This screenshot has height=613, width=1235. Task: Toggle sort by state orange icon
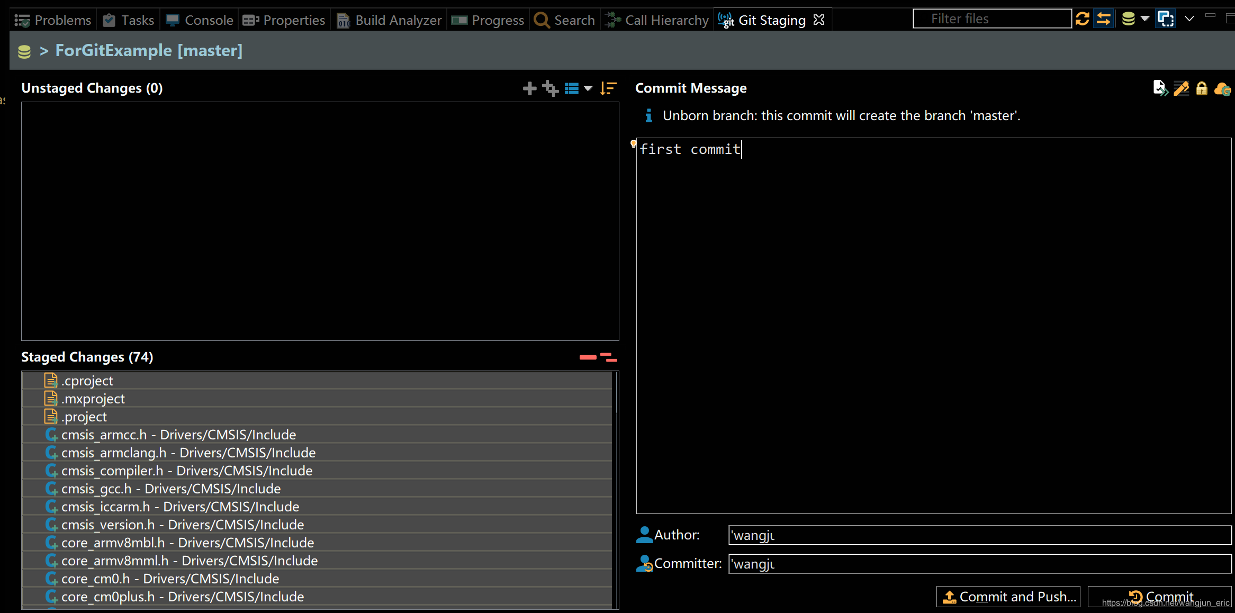[x=609, y=88]
